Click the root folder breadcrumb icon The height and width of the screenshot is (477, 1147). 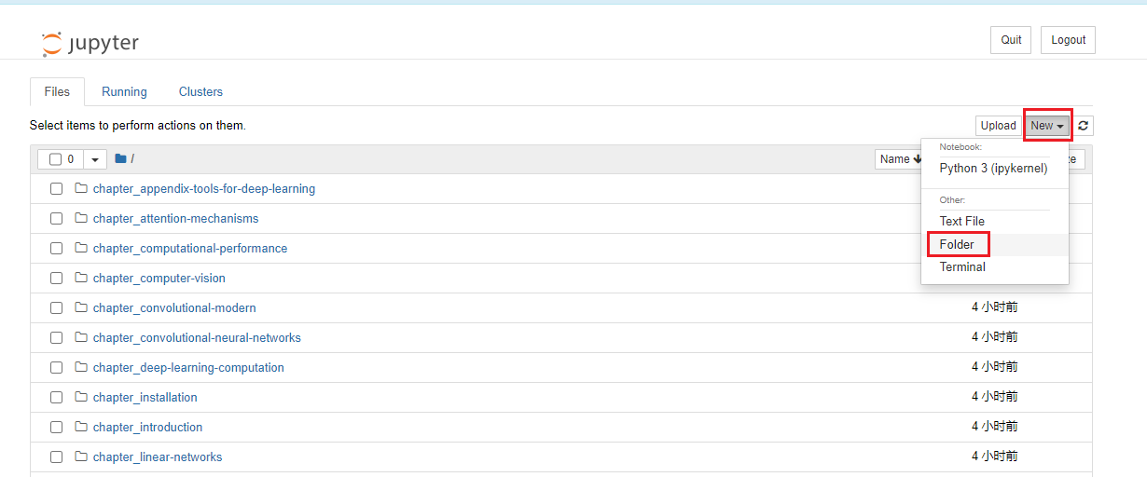[x=120, y=159]
